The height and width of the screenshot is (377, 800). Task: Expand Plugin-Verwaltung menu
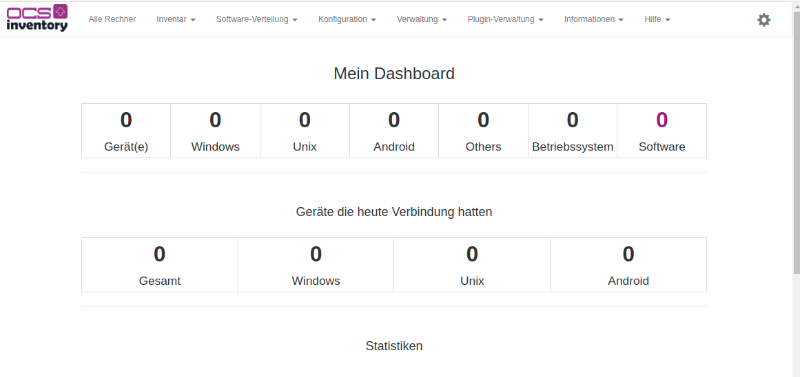pyautogui.click(x=505, y=19)
